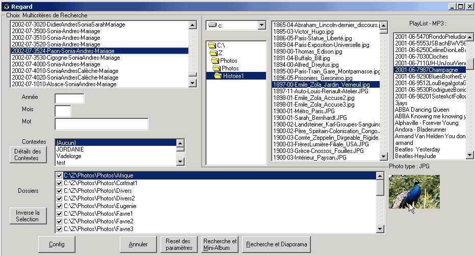Screen dimensions: 475x256
Task: Click the C:\ root folder icon
Action: tap(212, 45)
